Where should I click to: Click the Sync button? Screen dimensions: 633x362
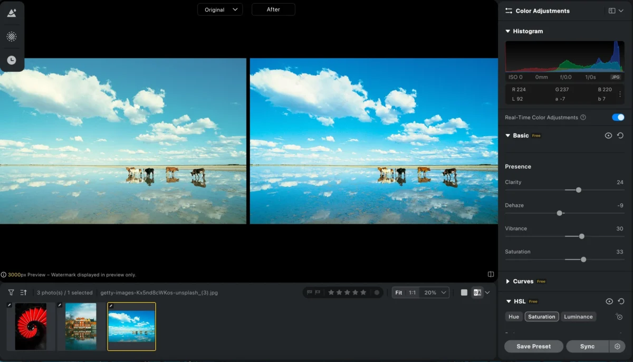tap(587, 346)
